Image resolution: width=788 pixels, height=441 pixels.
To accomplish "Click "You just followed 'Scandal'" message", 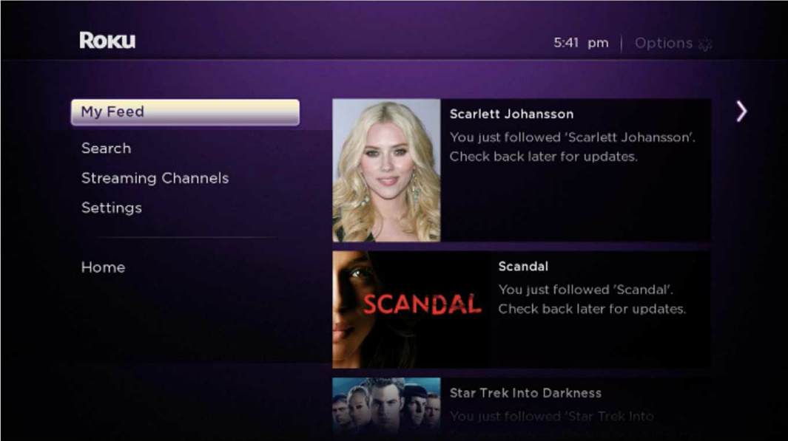I will 585,290.
